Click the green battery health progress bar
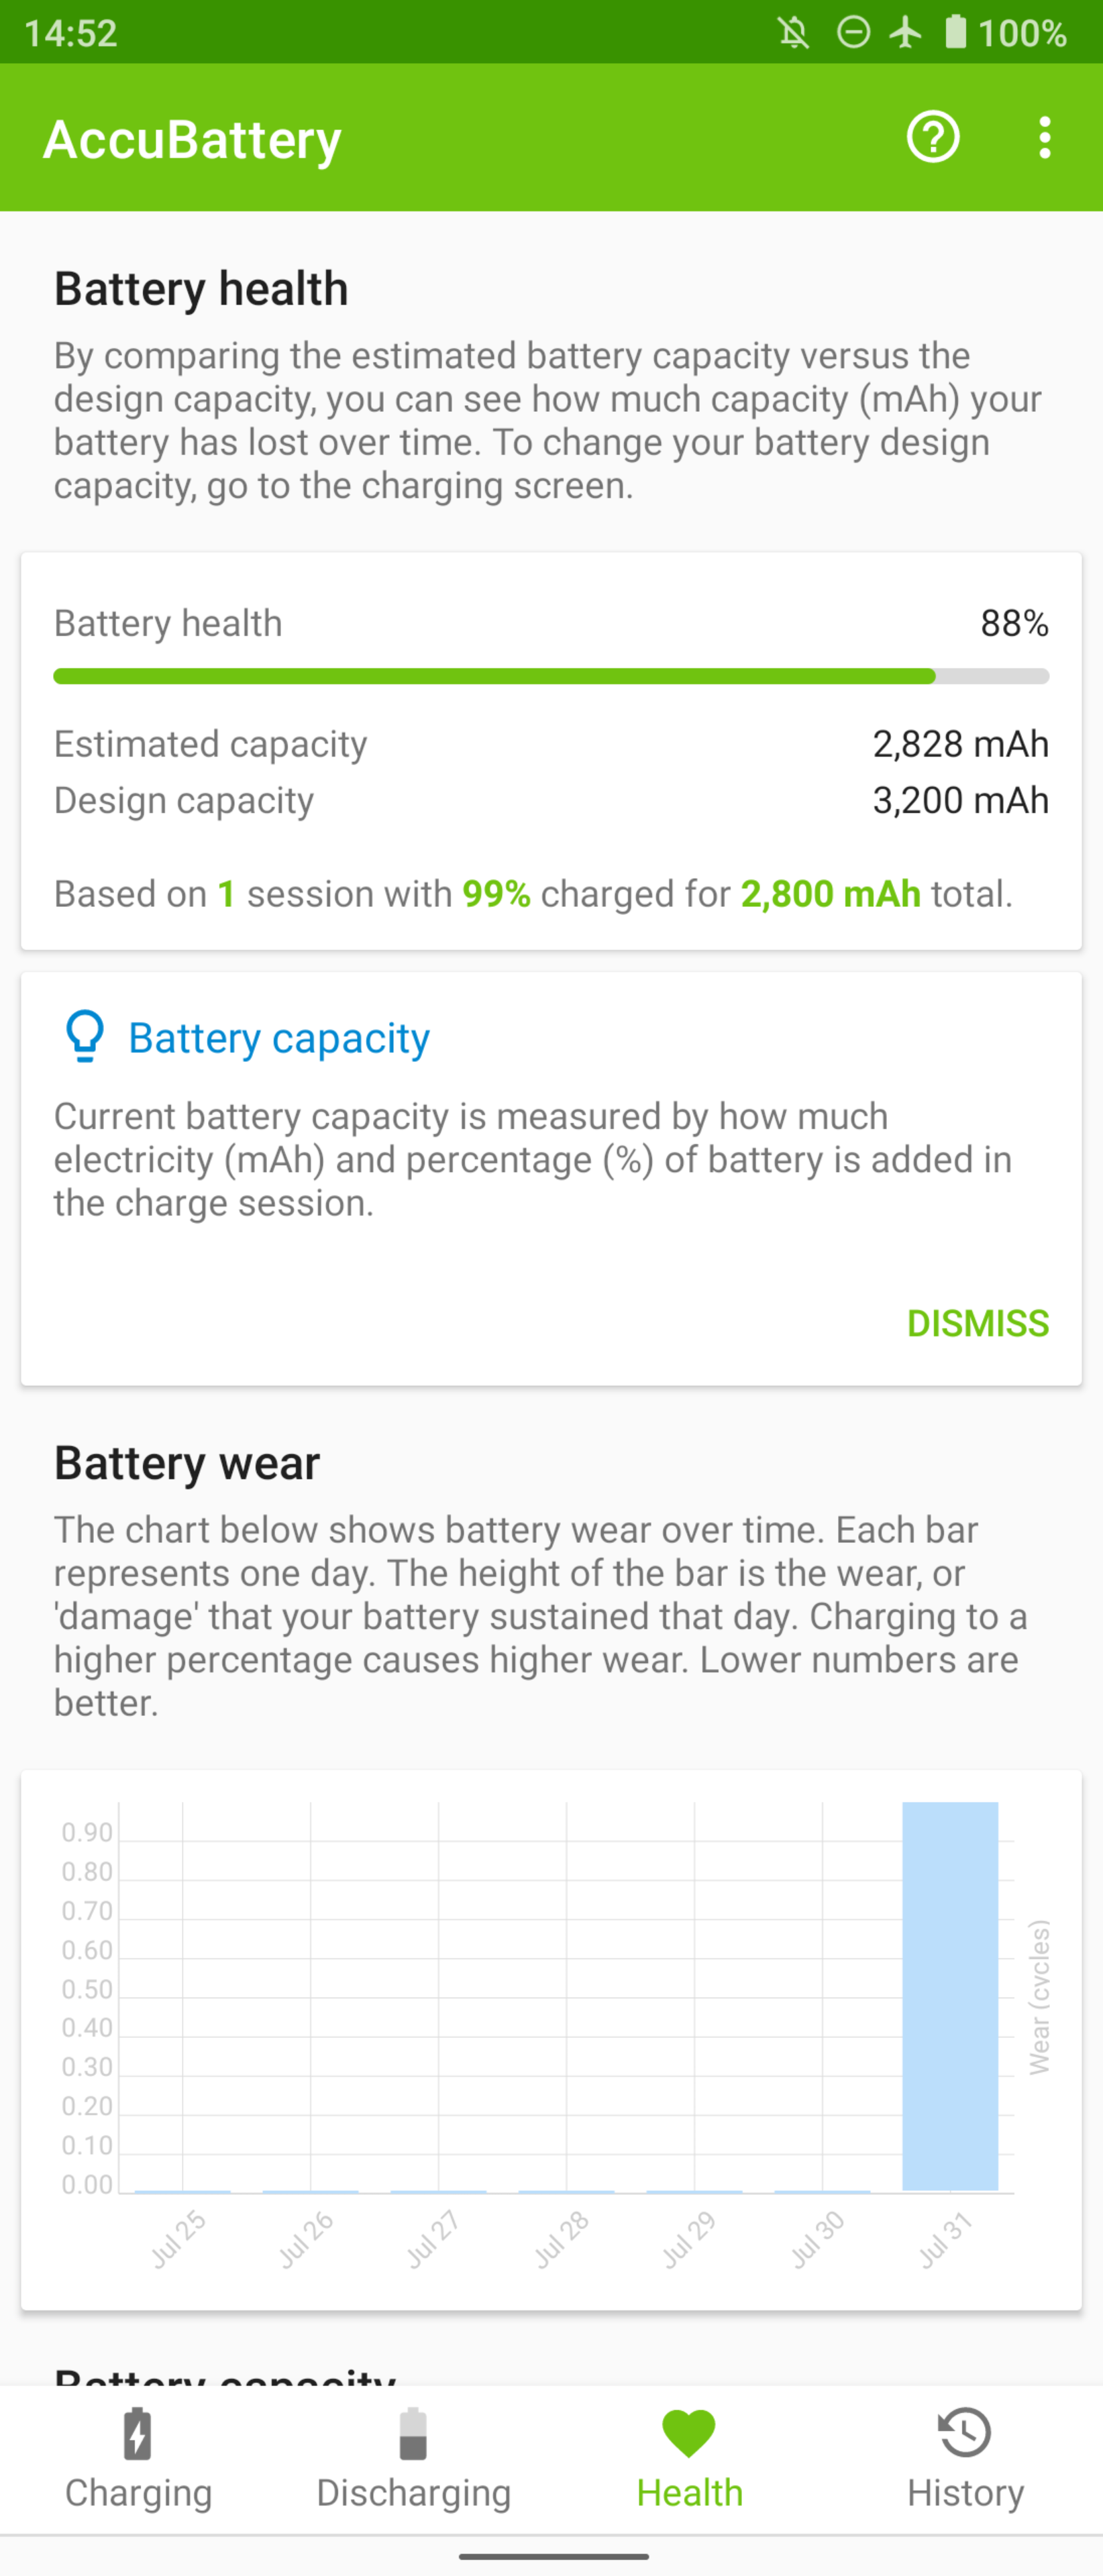Screen dimensions: 1103x2576 551,676
